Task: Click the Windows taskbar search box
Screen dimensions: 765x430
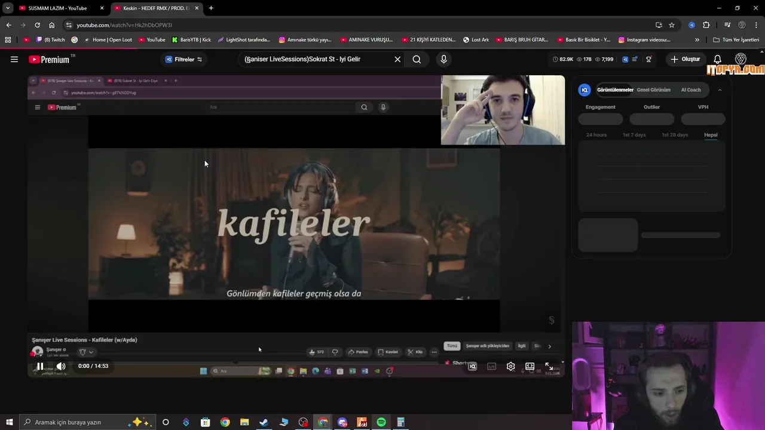Action: coord(87,422)
